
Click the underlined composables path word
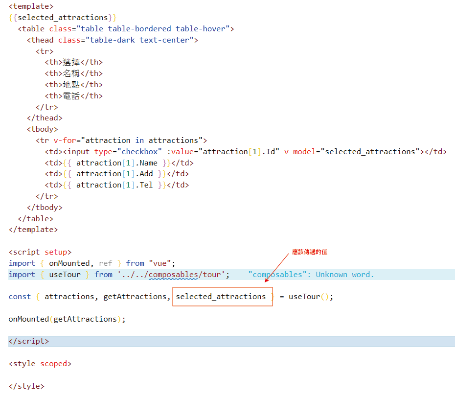(x=173, y=275)
